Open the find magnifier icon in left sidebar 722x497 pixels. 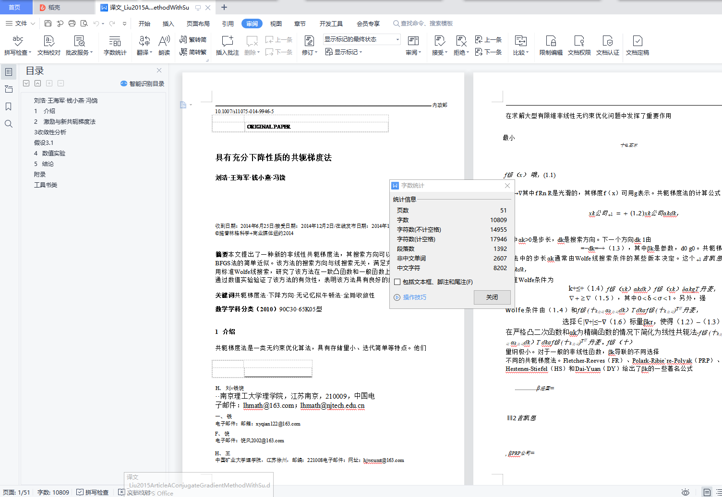tap(9, 124)
